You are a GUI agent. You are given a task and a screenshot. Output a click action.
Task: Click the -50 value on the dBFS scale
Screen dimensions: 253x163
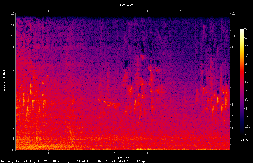[x=246, y=73]
